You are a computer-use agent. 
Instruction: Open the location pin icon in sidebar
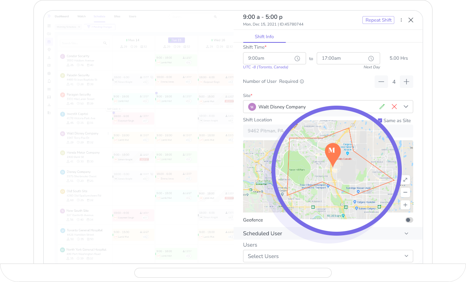[49, 50]
